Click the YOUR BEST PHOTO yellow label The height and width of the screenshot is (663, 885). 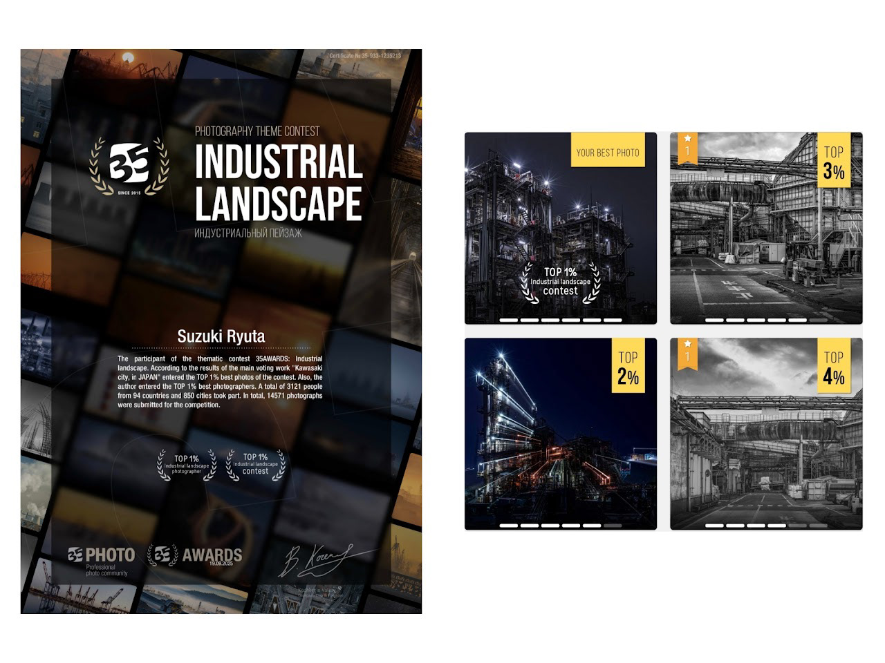pos(608,150)
